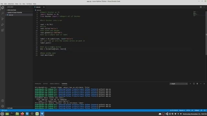The height and width of the screenshot is (116, 207).
Task: Kill the terminal with trash icon
Action: pos(197,84)
